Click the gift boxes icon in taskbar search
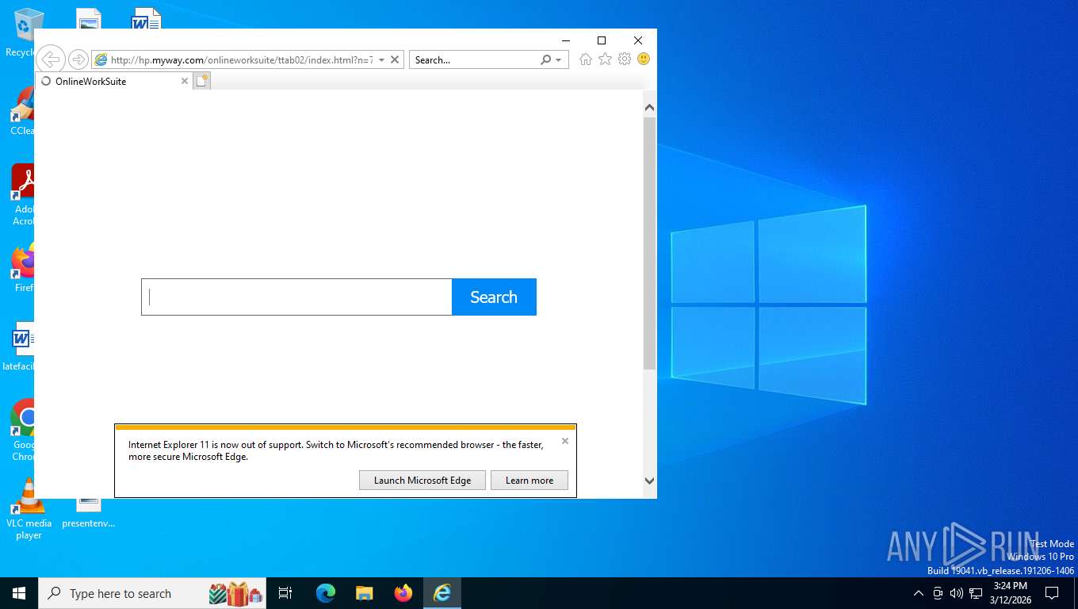Viewport: 1078px width, 609px height. click(235, 593)
